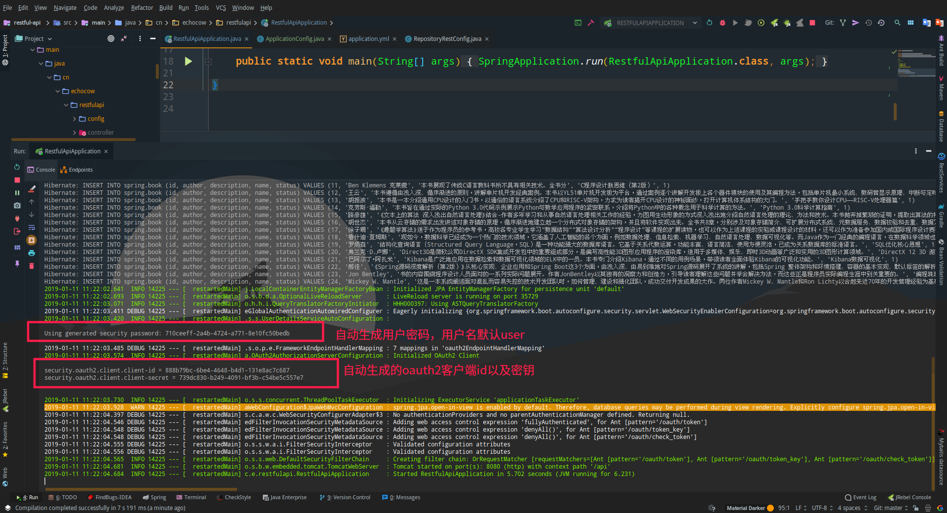Restore layout in the Run panel

17,247
